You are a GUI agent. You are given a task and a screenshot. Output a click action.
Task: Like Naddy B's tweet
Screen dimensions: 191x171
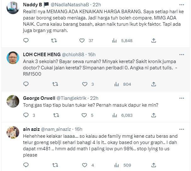pyautogui.click(x=82, y=40)
